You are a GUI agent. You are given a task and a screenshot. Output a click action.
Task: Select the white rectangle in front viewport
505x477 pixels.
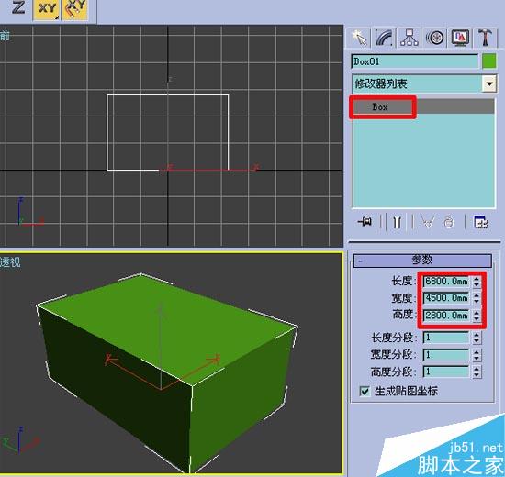coord(167,132)
